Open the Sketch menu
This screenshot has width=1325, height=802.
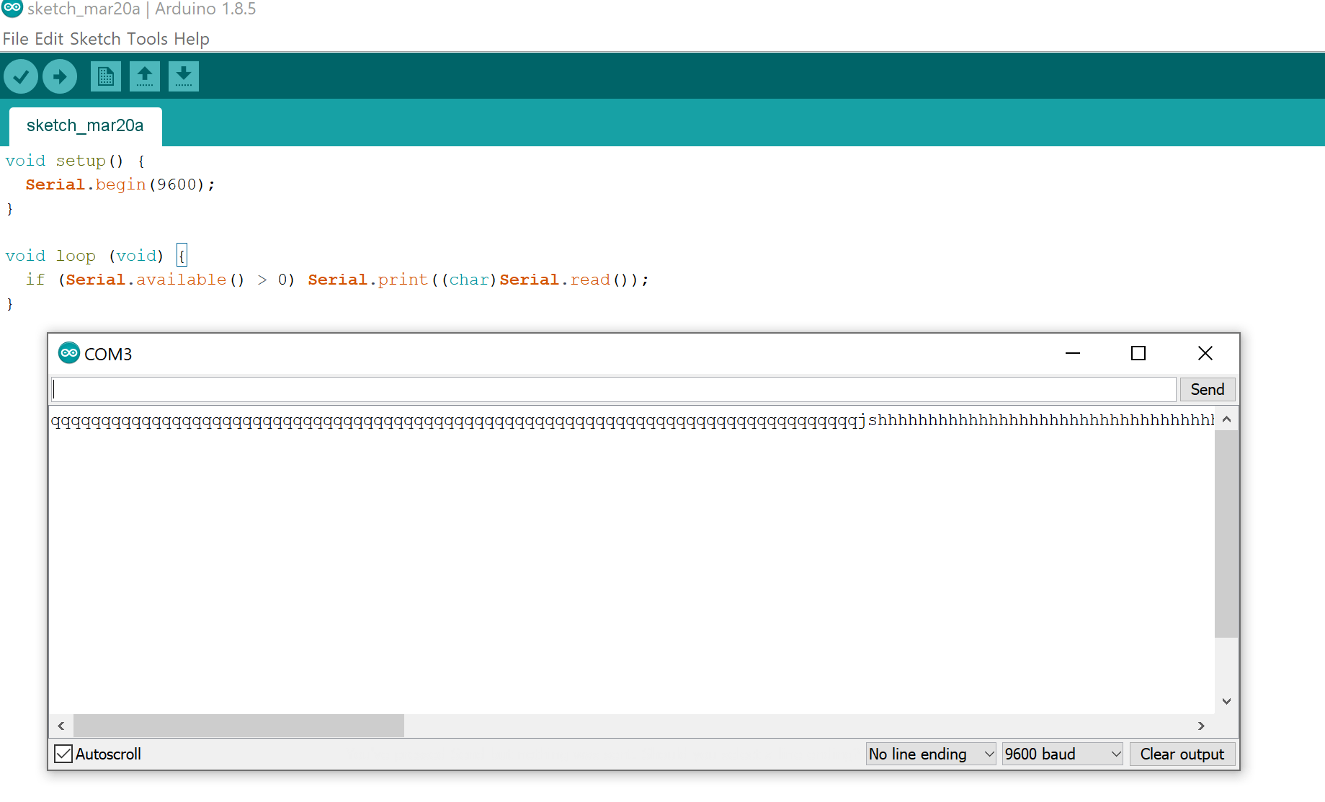[x=95, y=39]
